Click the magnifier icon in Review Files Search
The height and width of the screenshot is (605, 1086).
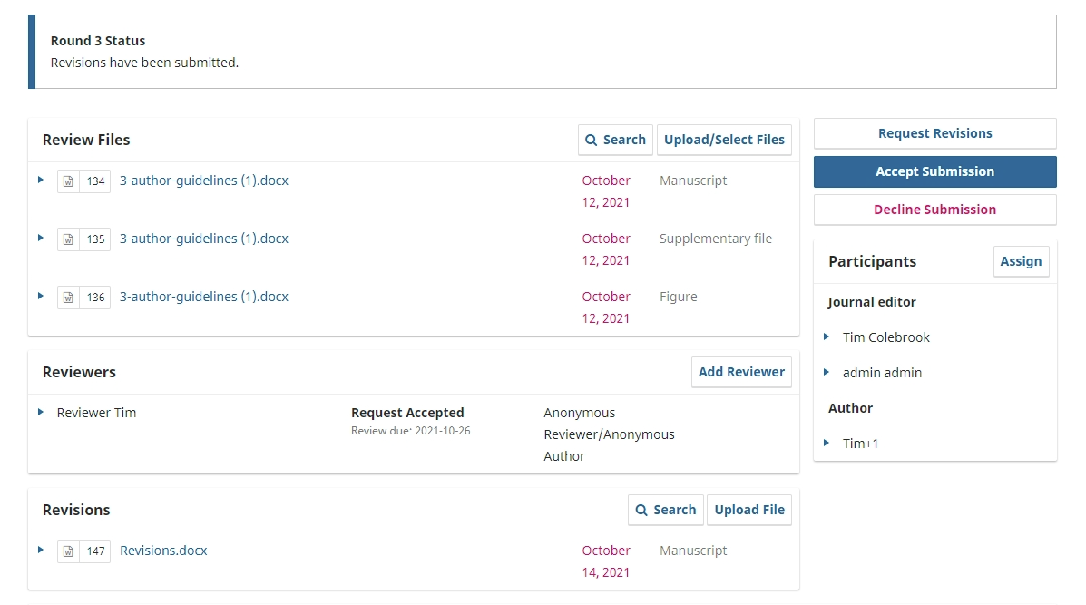(x=592, y=140)
